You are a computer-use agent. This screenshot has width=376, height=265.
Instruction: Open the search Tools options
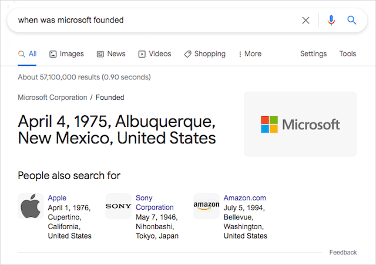click(347, 54)
